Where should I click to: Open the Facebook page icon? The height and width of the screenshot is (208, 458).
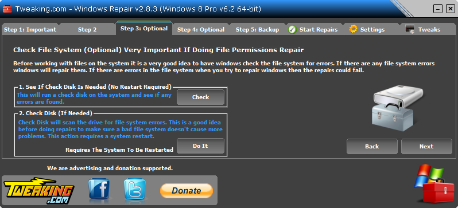tap(99, 189)
